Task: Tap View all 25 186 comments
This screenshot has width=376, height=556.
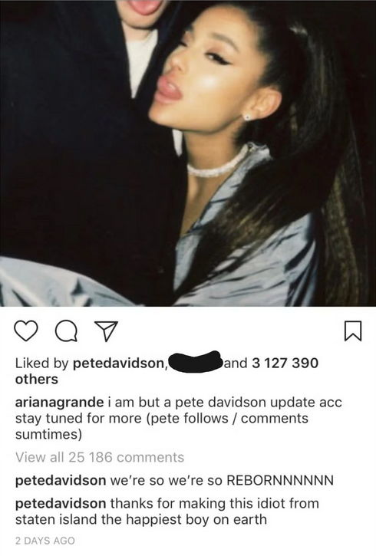Action: click(100, 457)
